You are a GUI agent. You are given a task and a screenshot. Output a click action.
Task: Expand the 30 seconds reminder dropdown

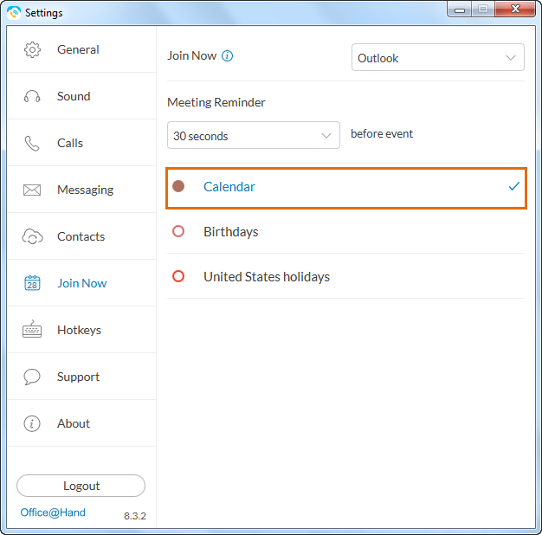pos(254,135)
